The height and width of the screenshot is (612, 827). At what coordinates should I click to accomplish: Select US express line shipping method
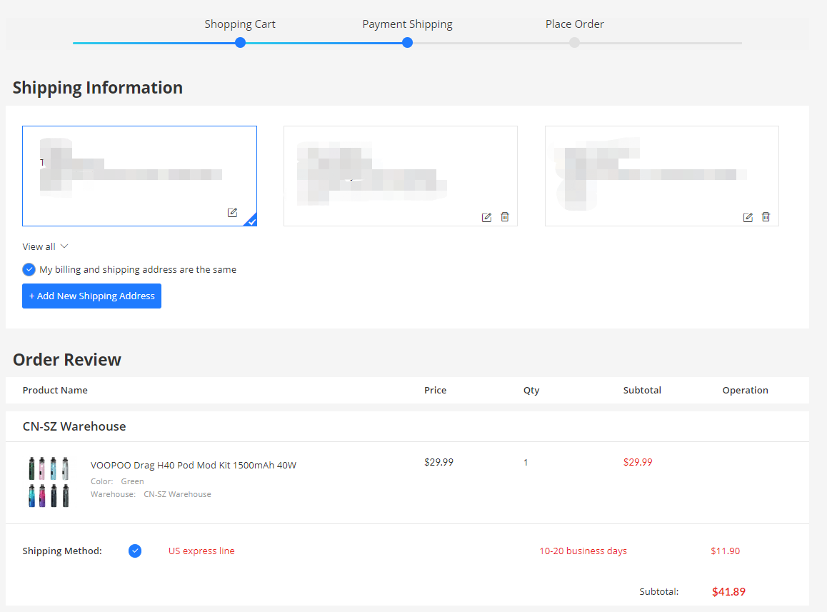click(135, 551)
